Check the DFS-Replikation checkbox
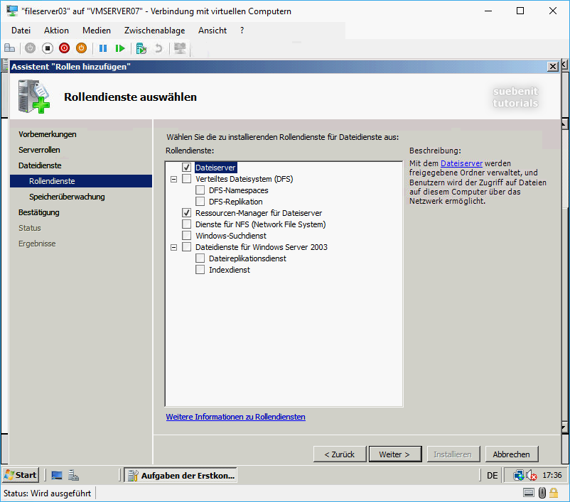Image resolution: width=570 pixels, height=502 pixels. [x=200, y=201]
